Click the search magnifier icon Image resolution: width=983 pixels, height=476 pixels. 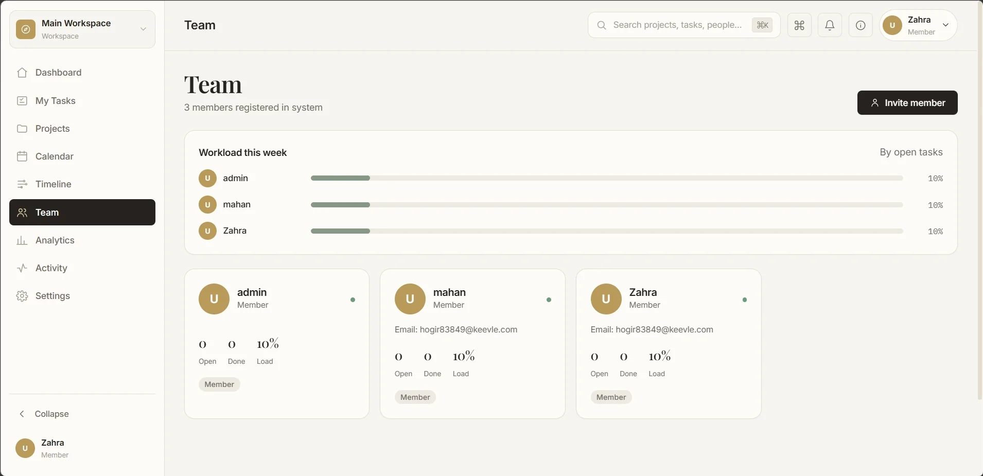(601, 25)
